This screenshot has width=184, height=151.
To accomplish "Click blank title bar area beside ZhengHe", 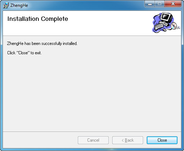I will click(86, 5).
